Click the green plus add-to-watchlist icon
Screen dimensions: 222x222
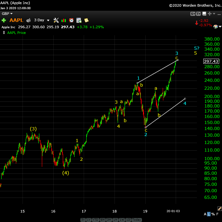[x=4, y=20]
